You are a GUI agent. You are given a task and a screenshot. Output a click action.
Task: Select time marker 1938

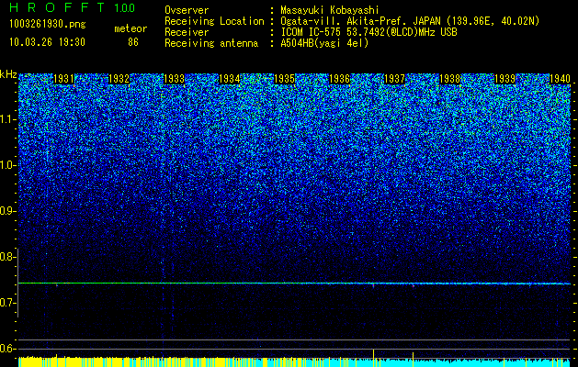tap(450, 79)
